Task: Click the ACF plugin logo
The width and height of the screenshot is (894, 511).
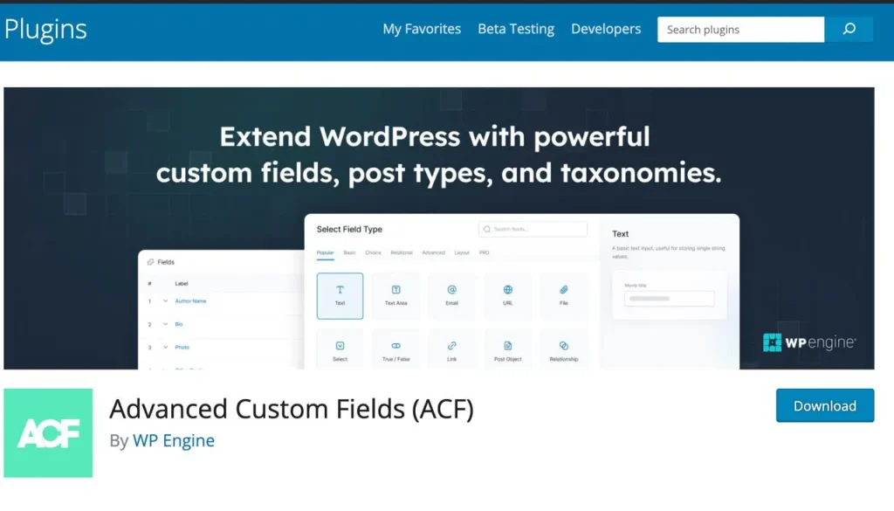Action: pyautogui.click(x=48, y=433)
